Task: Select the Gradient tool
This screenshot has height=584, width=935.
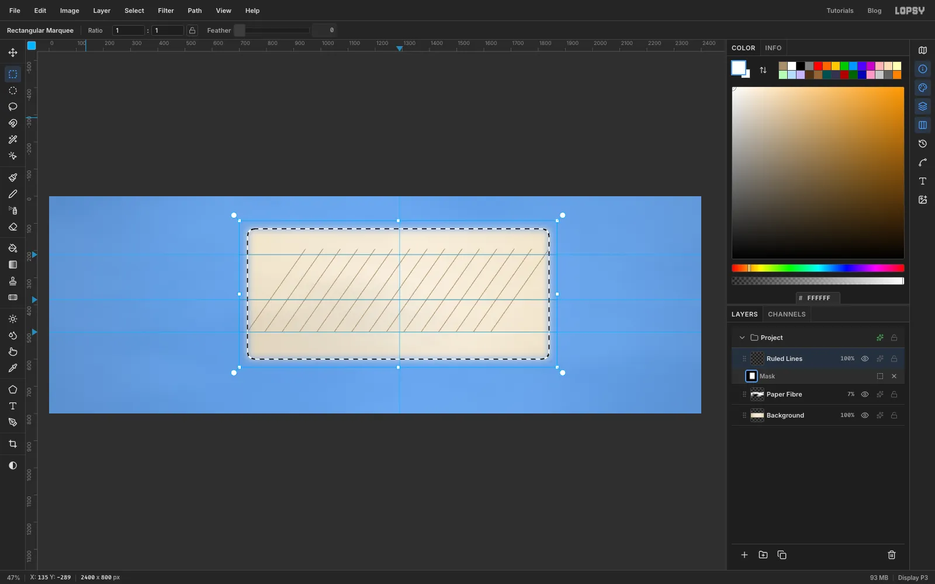Action: (x=13, y=265)
